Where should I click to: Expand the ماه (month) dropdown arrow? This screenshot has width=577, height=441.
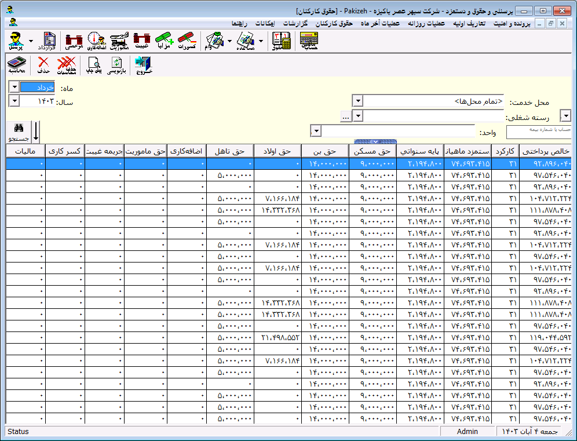[x=14, y=88]
